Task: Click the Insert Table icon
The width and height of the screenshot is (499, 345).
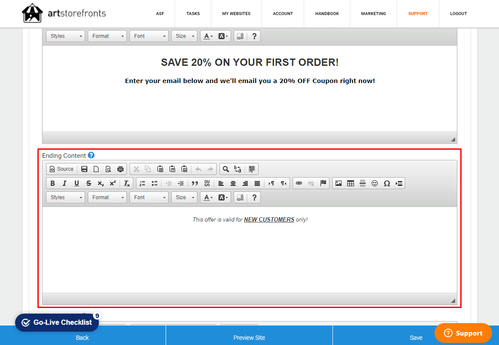Action: (351, 183)
